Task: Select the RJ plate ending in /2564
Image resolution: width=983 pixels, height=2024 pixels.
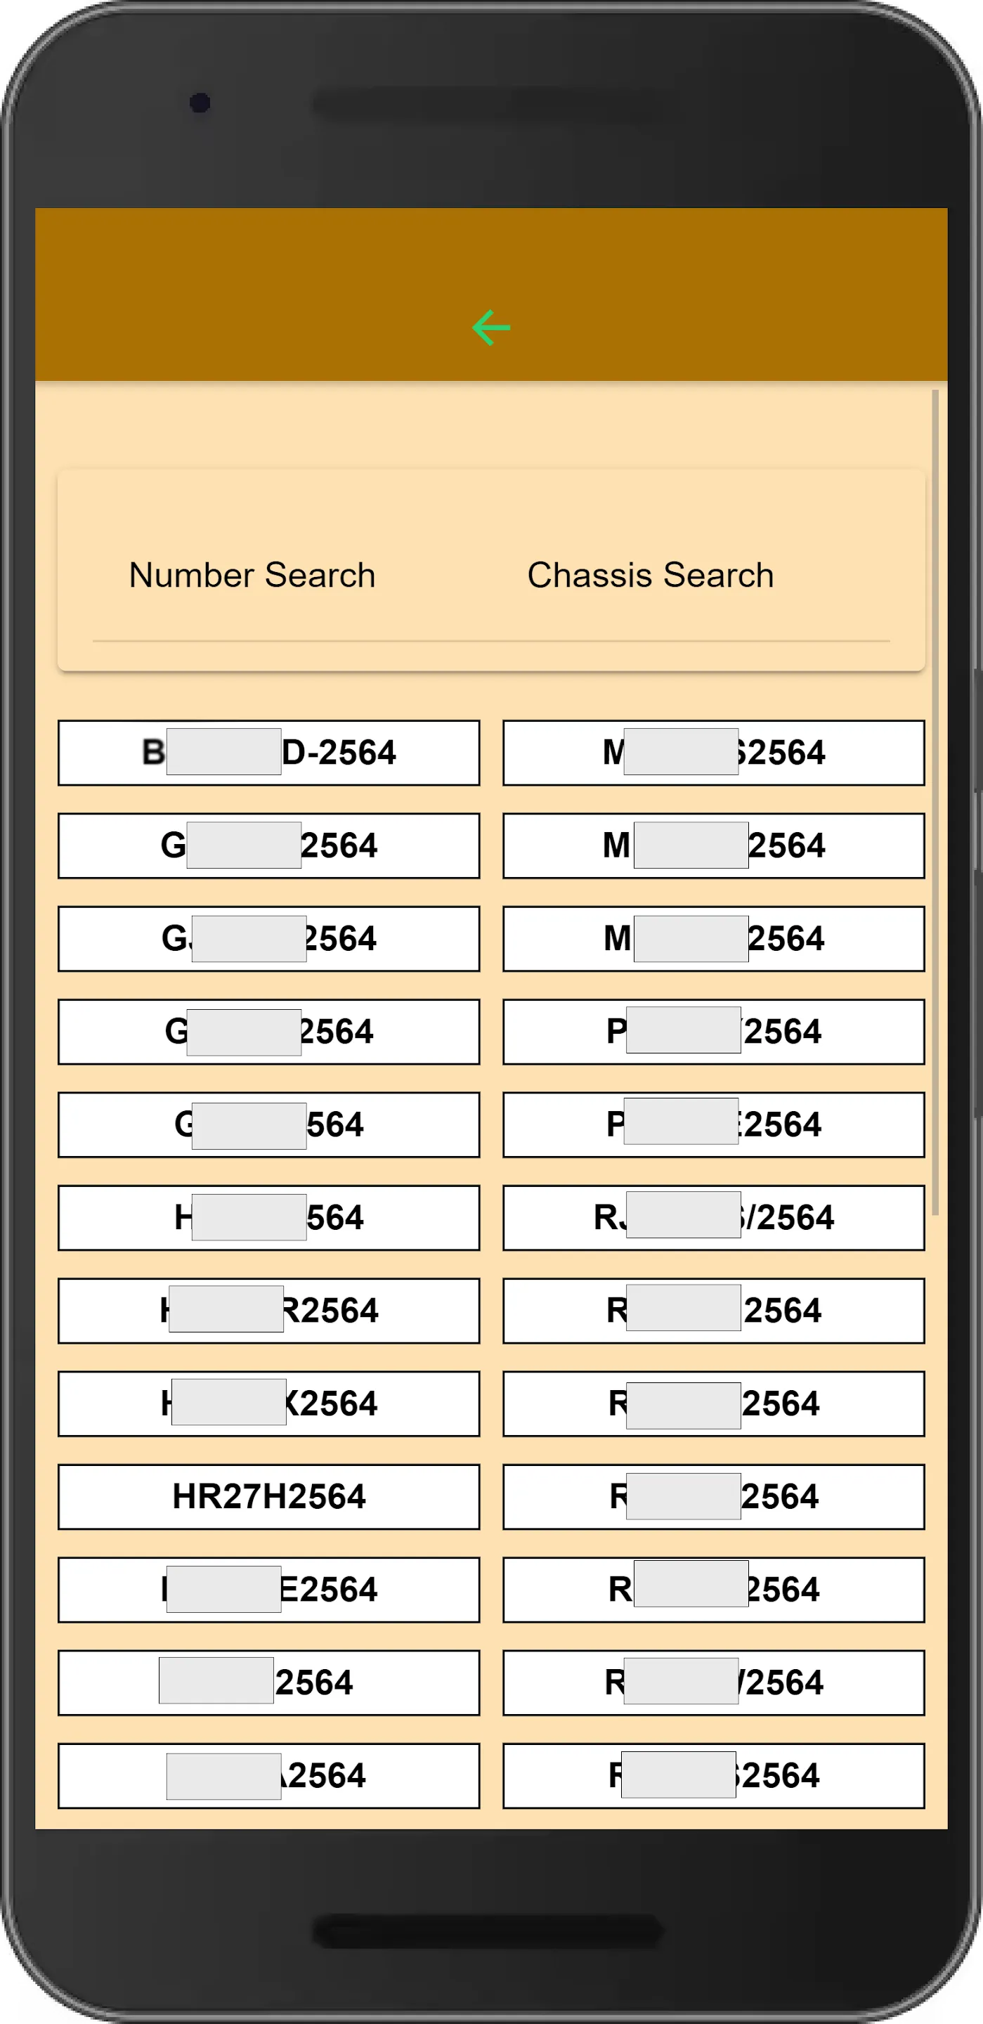Action: tap(713, 1218)
